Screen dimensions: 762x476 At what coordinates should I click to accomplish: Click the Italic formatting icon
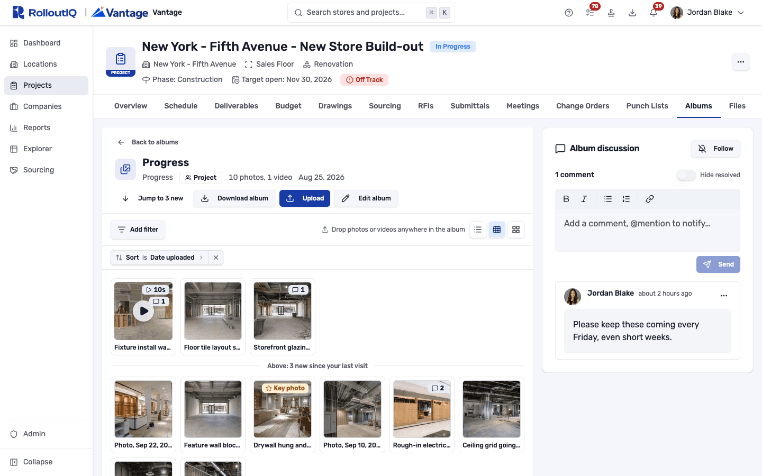[x=584, y=199]
